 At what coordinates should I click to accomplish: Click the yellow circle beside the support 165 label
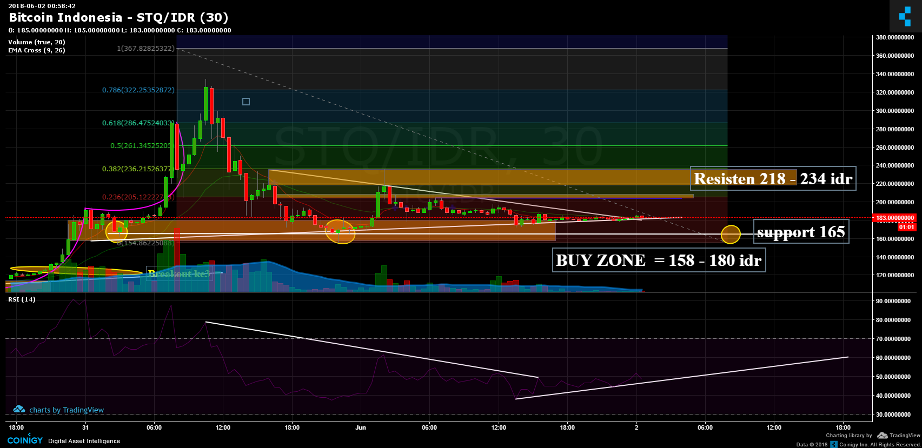coord(731,234)
